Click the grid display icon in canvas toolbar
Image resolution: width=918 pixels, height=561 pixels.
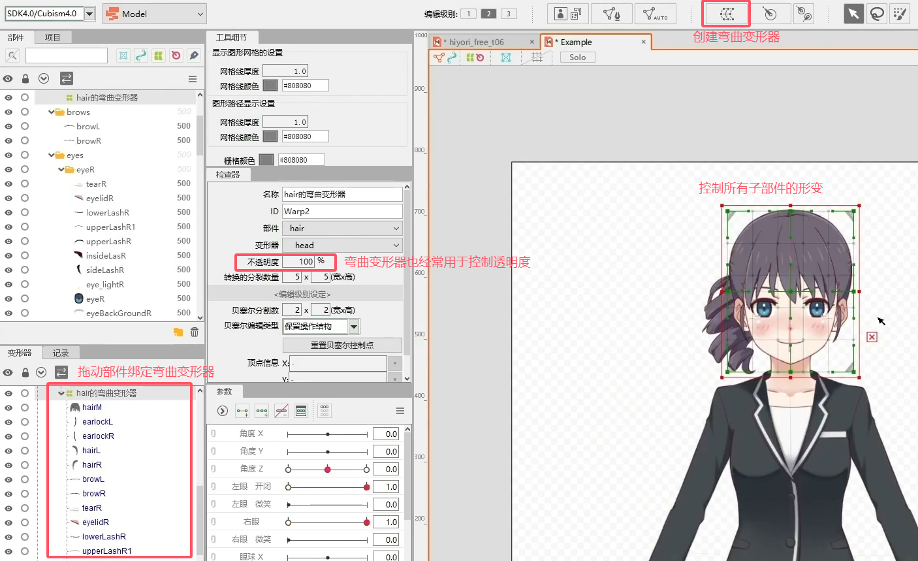point(537,57)
